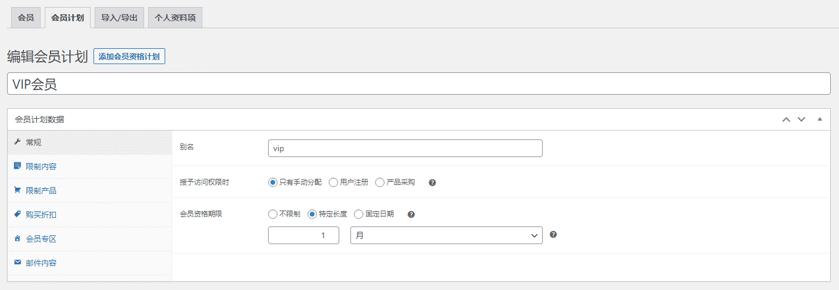Screen dimensions: 839x290
Task: Click the 添加会员资格计划 button
Action: 129,56
